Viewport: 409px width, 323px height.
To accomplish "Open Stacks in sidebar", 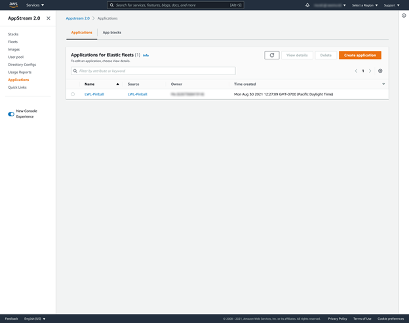I will (x=13, y=34).
